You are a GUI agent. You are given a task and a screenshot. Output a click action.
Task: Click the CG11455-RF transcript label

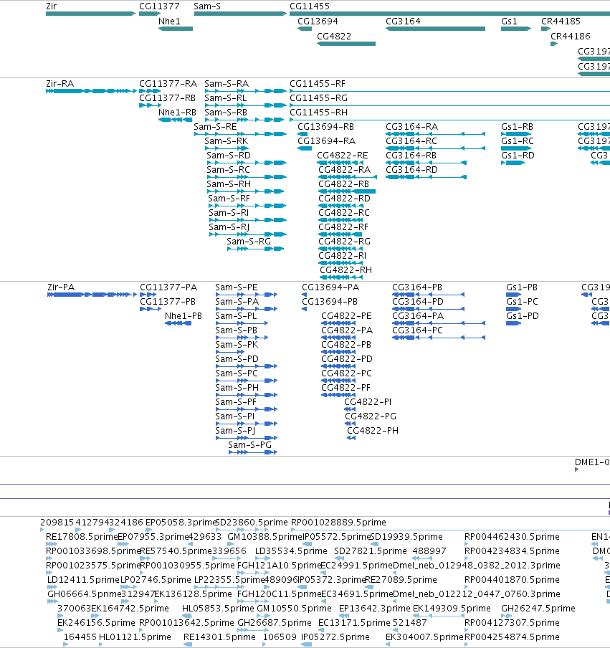[318, 84]
